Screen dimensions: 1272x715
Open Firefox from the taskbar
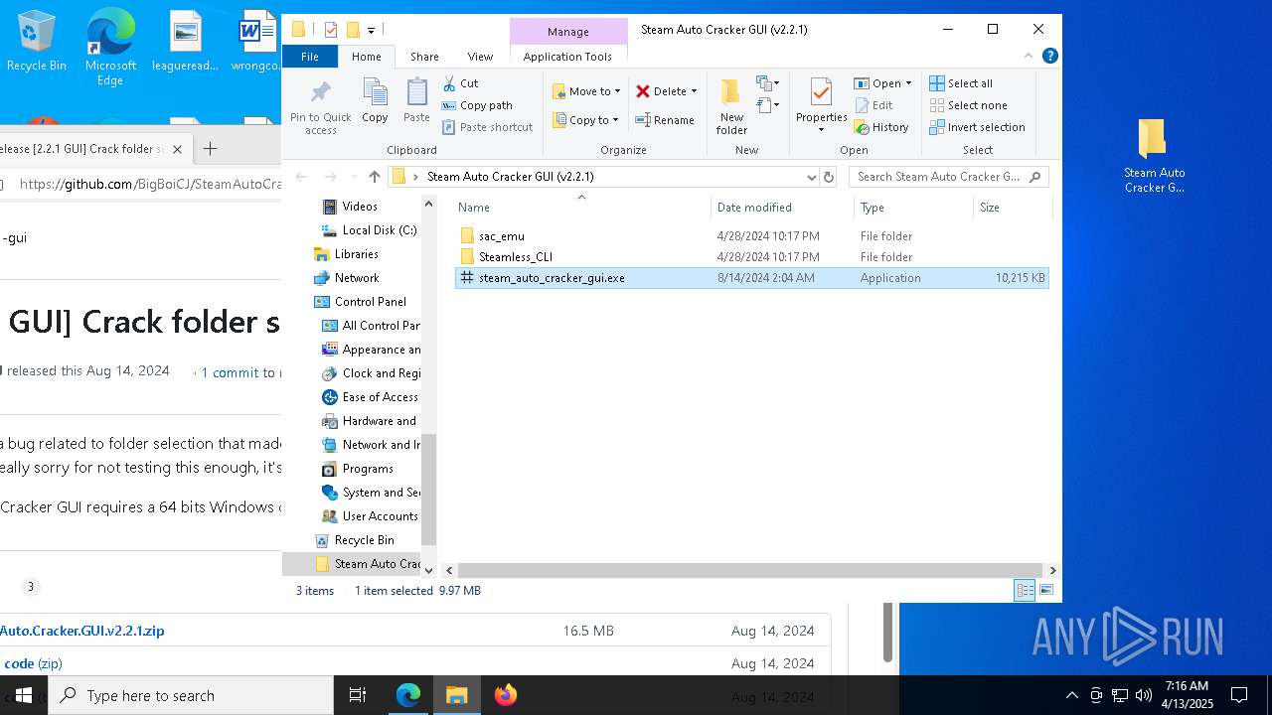tap(506, 695)
